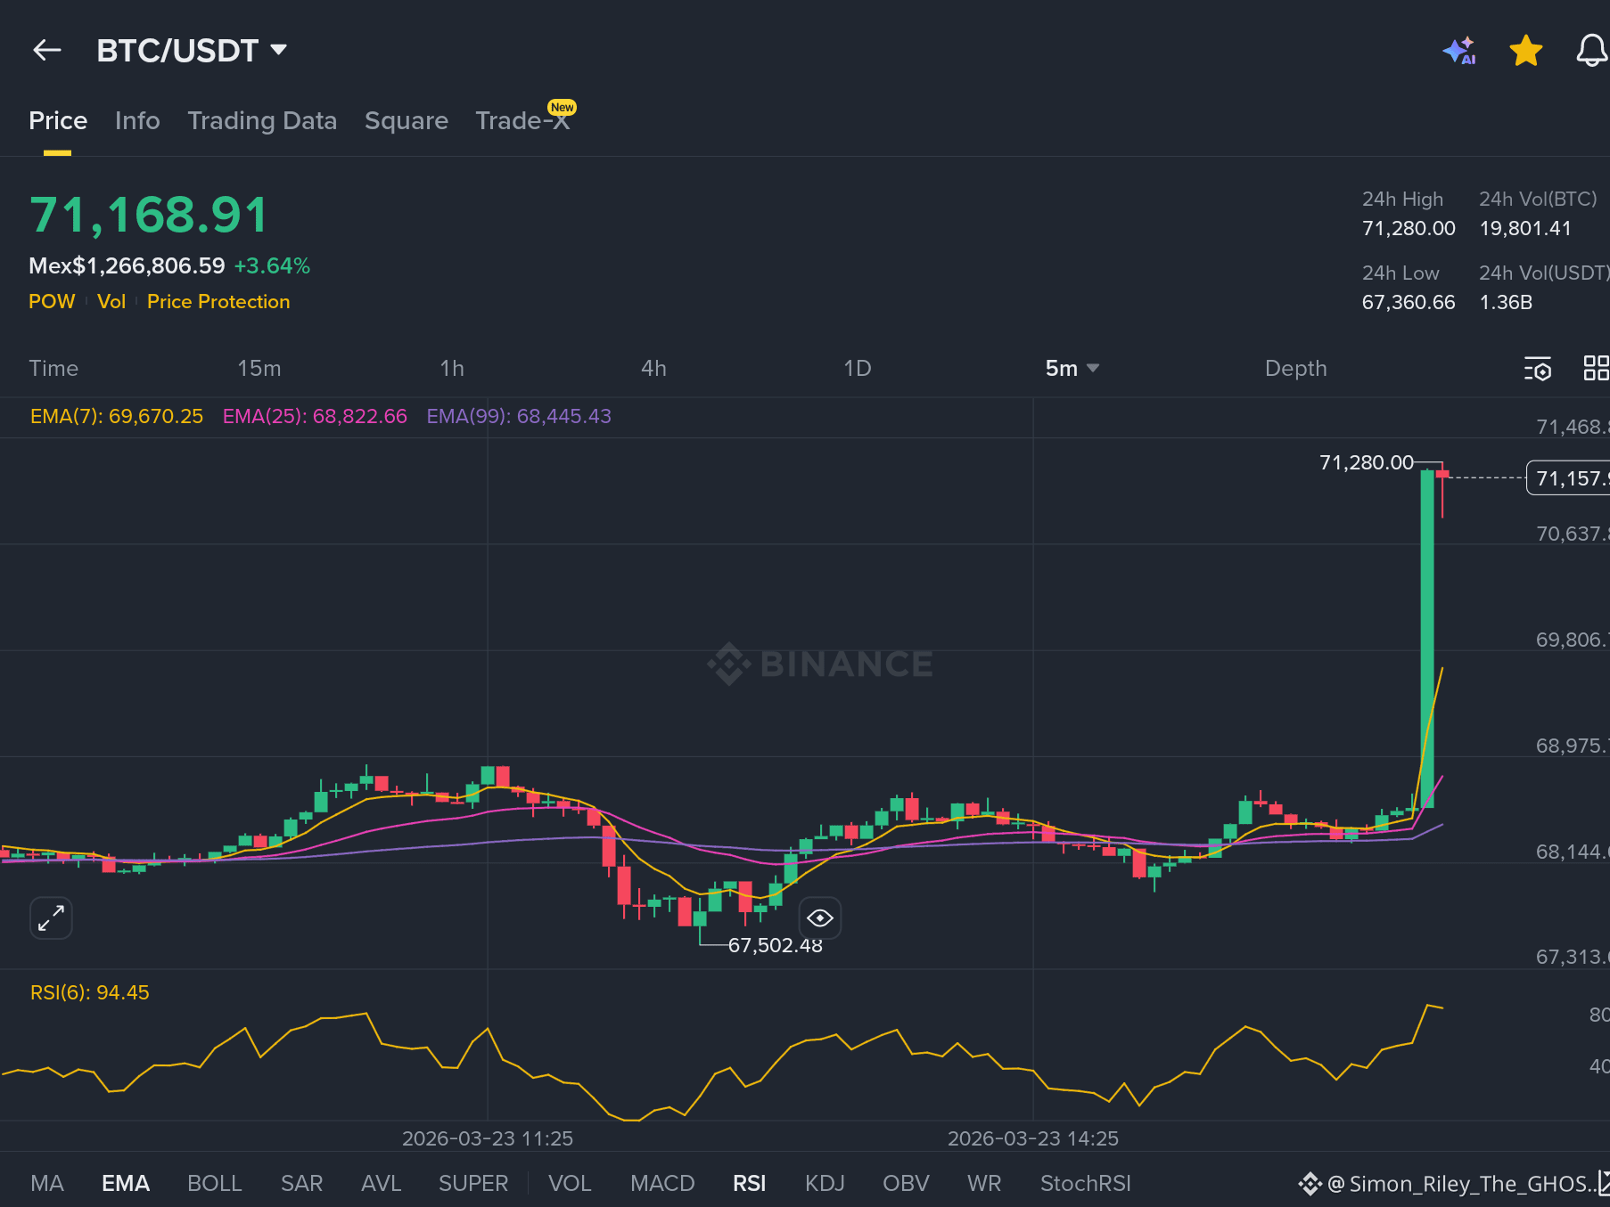
Task: Open BTC/USDT pair selector dropdown
Action: [x=192, y=51]
